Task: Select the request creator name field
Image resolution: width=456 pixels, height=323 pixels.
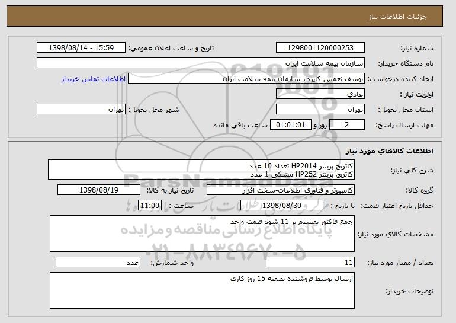Action: click(246, 79)
